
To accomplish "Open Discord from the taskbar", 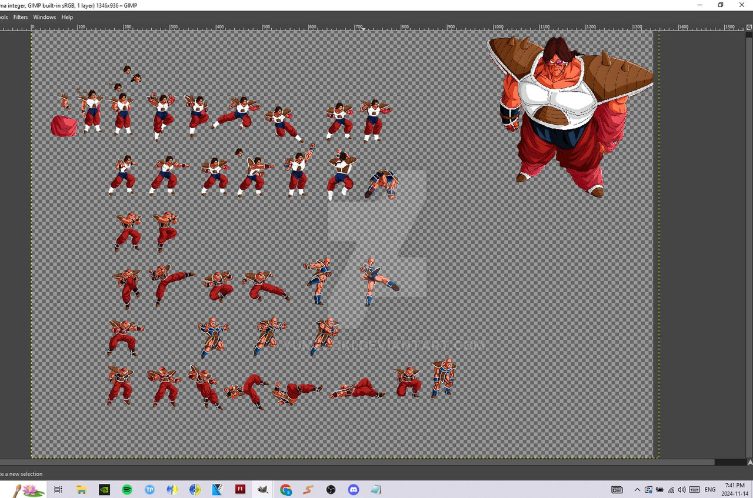I will [354, 489].
